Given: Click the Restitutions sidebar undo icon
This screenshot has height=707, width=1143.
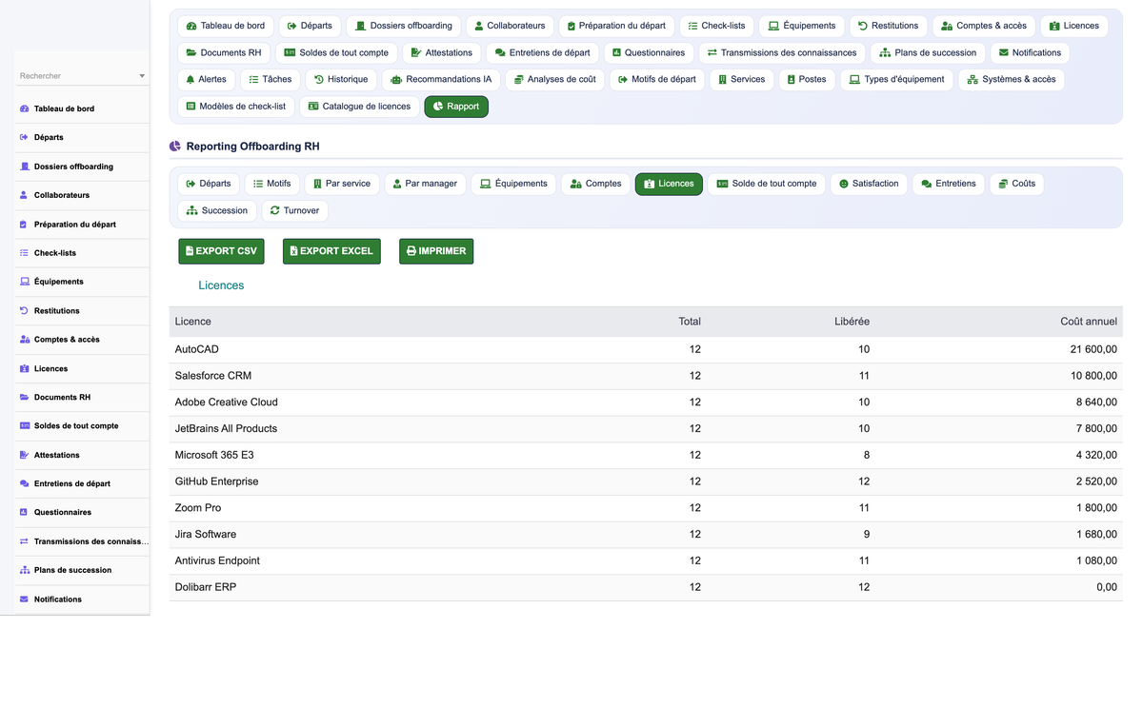Looking at the screenshot, I should pos(25,311).
